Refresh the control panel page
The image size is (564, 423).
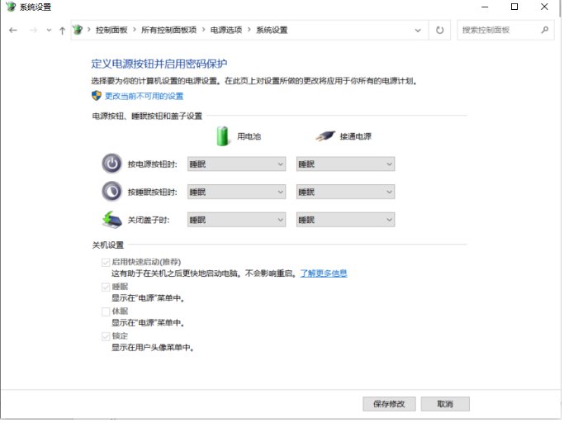[440, 31]
